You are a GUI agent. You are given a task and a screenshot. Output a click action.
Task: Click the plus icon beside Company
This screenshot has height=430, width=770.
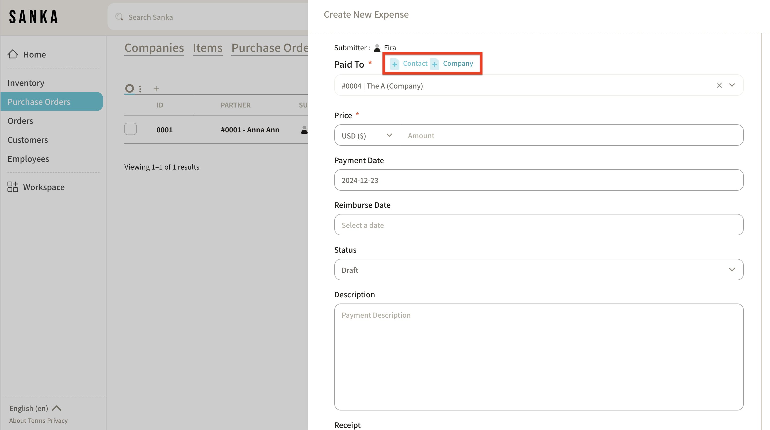(434, 64)
